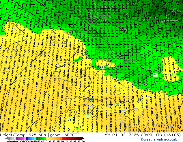The width and height of the screenshot is (183, 142).
Task: Click the 66 height label in green area
Action: click(102, 67)
